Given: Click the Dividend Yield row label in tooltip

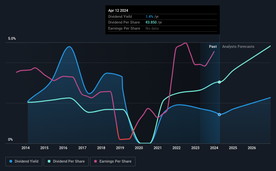Looking at the screenshot, I should [x=120, y=16].
